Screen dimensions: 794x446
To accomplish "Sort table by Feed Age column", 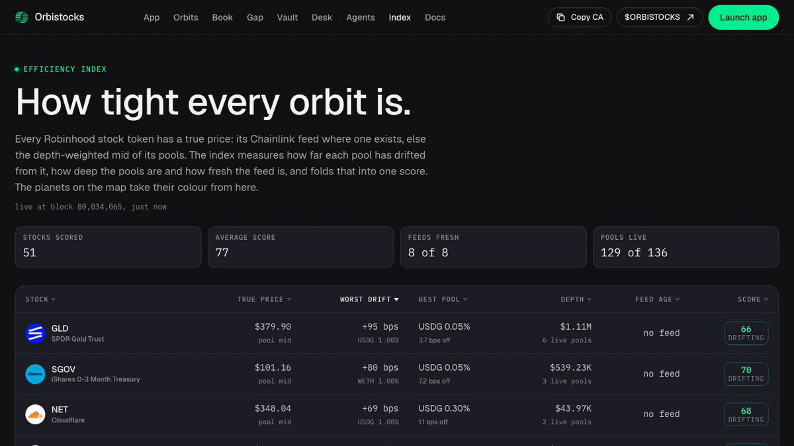I will click(657, 299).
